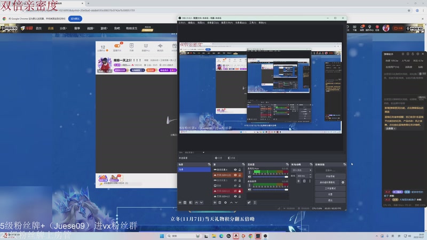Open virtual camera settings gear in OBS Controls
Viewport: 427px width, 240px height.
(x=343, y=182)
